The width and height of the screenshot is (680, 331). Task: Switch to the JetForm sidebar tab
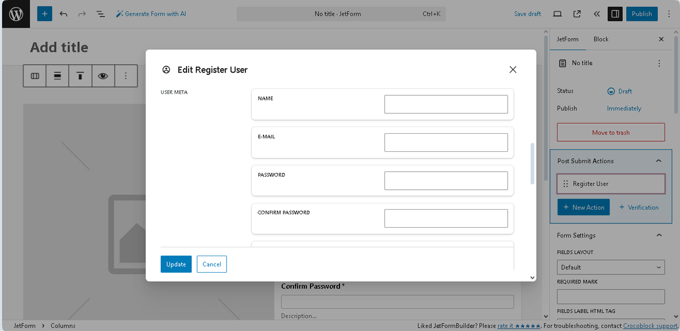click(x=568, y=39)
